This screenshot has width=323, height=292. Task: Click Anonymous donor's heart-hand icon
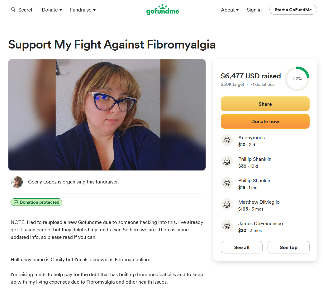[227, 140]
